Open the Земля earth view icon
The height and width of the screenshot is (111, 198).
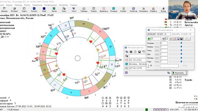(x=54, y=10)
